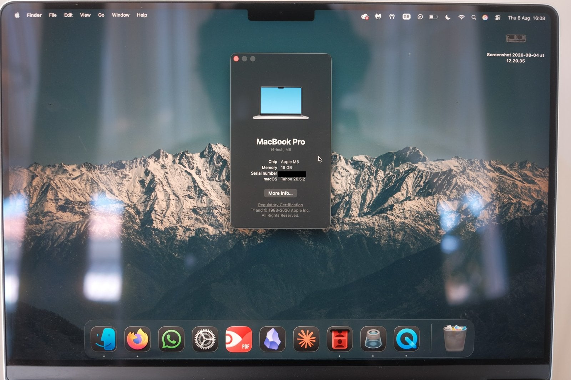This screenshot has height=380, width=571.
Task: Open the Help menu
Action: point(142,15)
